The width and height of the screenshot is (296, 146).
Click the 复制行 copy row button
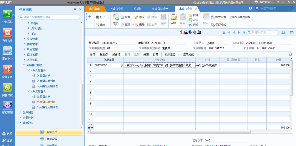104,55
